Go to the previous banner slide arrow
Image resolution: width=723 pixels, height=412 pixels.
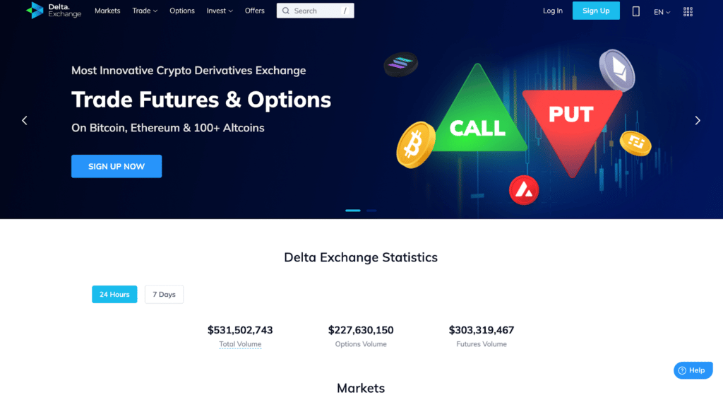(25, 120)
